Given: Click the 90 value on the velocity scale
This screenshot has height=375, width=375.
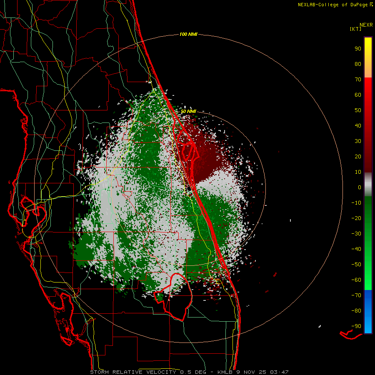Looking at the screenshot, I should tap(358, 49).
